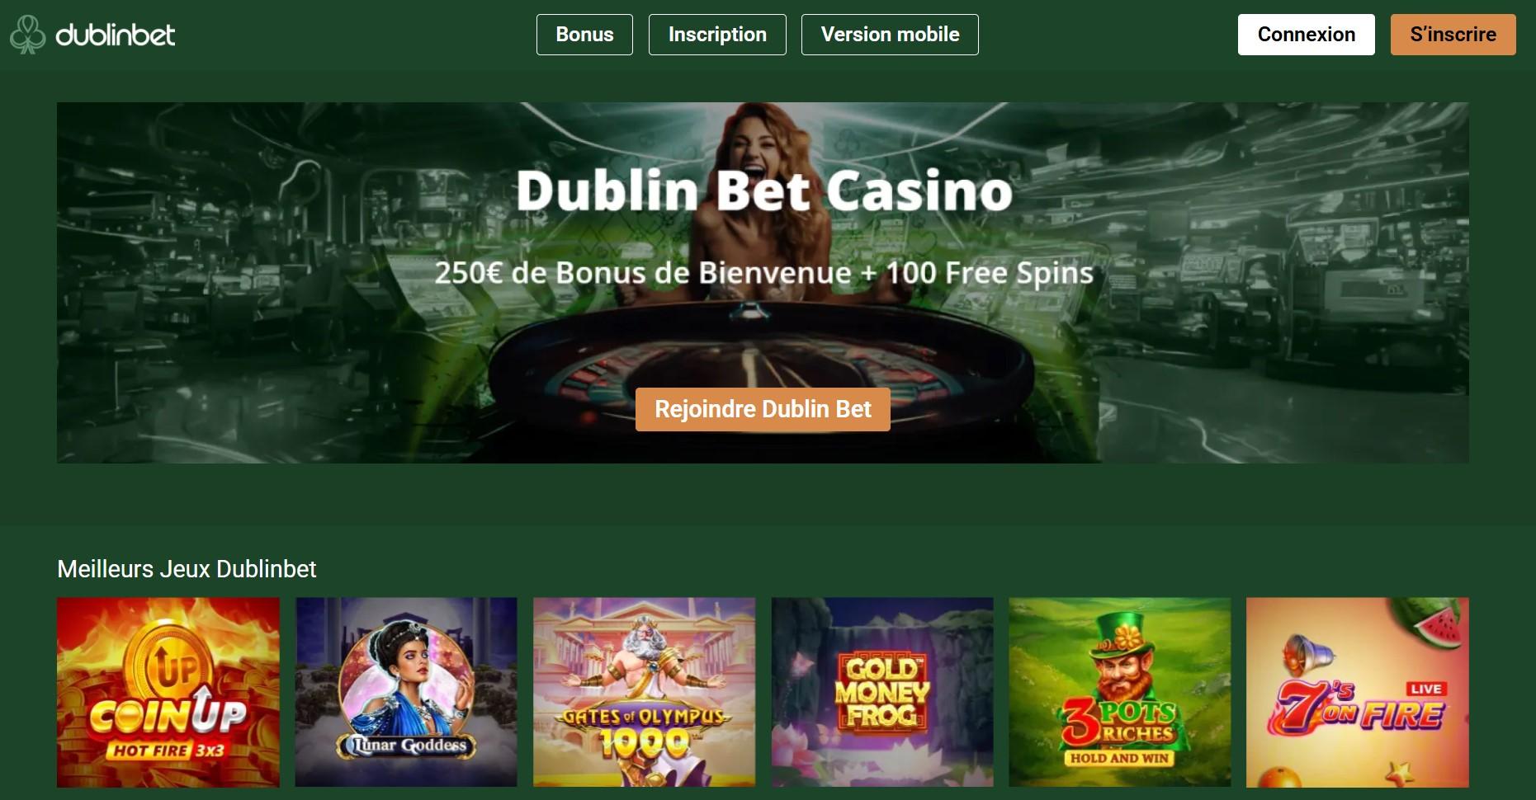Click the LIVE badge on 7's on Fire
This screenshot has height=800, width=1536.
tap(1425, 689)
